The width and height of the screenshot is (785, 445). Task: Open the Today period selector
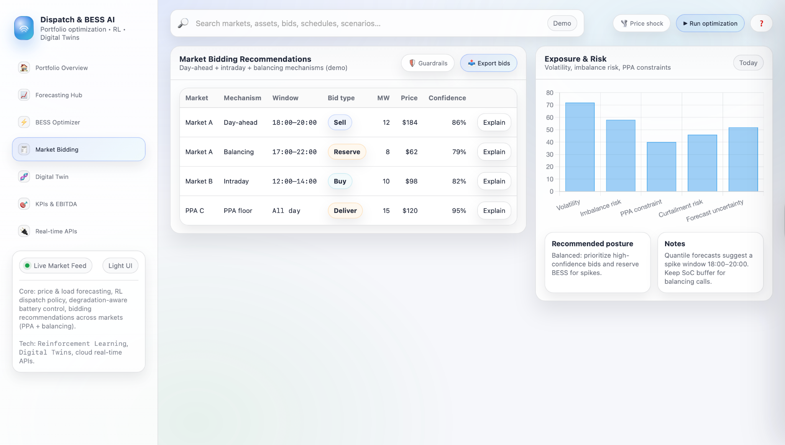coord(748,63)
